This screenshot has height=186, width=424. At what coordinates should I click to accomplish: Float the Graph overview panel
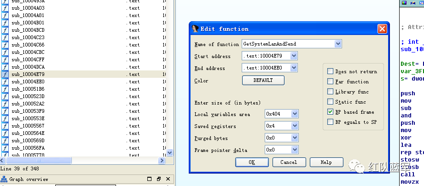(x=159, y=179)
